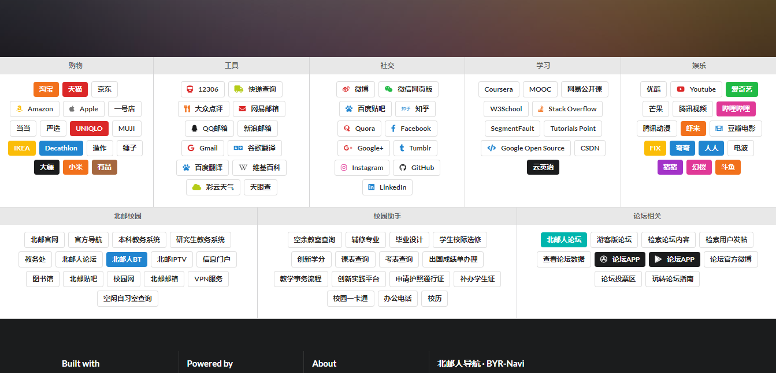Open VPN服务 link
Viewport: 776px width, 373px height.
pos(209,279)
